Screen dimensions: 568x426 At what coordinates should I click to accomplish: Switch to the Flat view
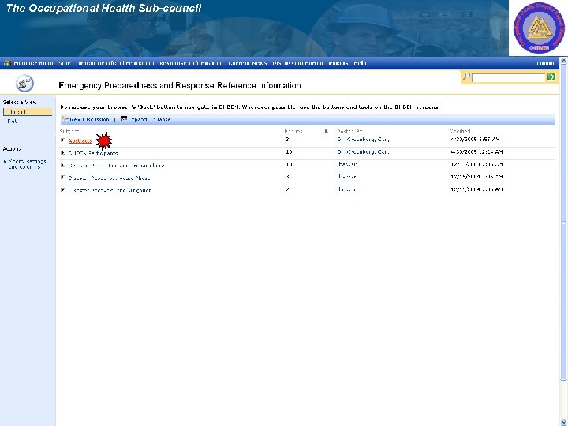[12, 121]
